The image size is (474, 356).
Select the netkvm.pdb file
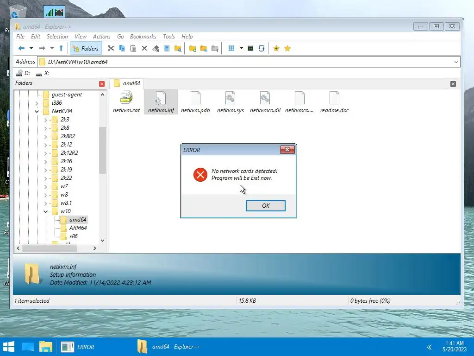pyautogui.click(x=195, y=102)
